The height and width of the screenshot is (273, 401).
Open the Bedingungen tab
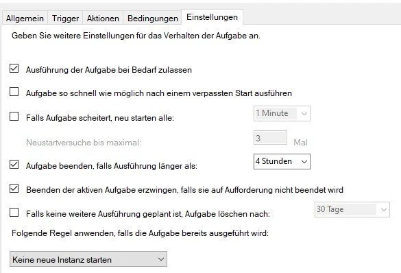tap(152, 18)
